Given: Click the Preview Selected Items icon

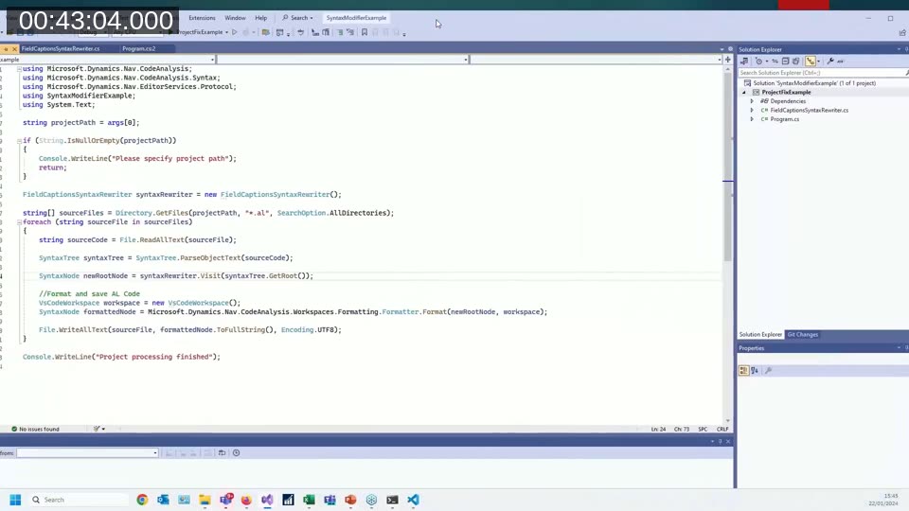Looking at the screenshot, I should click(841, 62).
